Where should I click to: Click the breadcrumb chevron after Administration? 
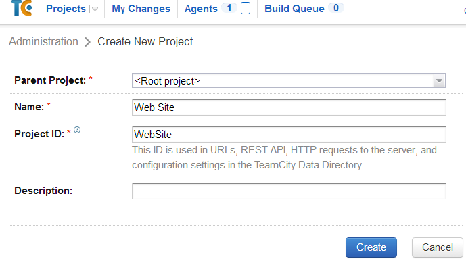click(x=87, y=42)
